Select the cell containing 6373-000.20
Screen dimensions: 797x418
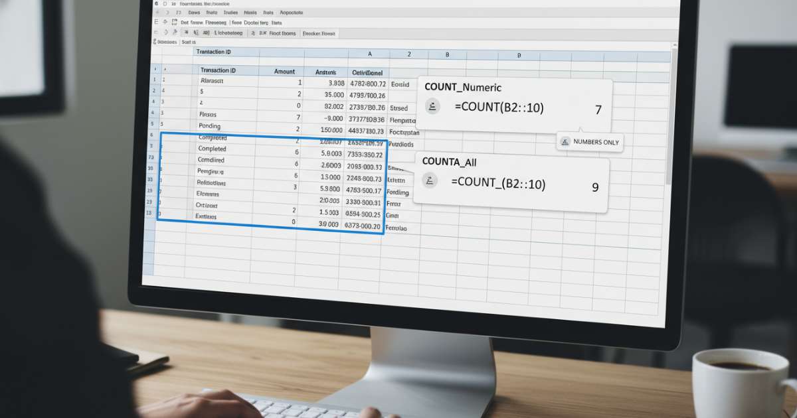pyautogui.click(x=363, y=226)
